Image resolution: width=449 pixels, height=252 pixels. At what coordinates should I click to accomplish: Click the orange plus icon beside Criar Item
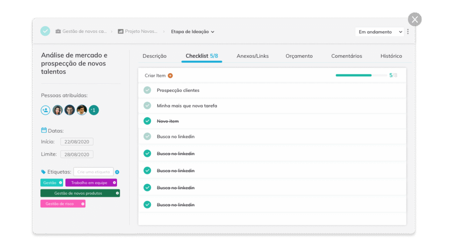pos(170,76)
